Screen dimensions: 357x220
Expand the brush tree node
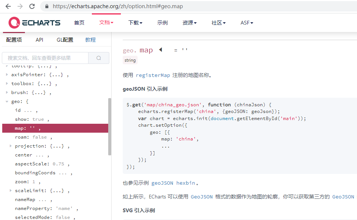[x=7, y=93]
